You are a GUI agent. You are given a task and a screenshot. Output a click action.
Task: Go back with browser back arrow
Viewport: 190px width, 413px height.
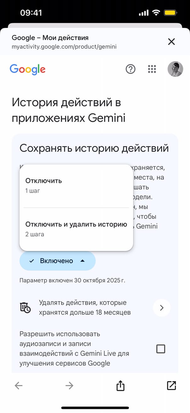click(x=19, y=385)
